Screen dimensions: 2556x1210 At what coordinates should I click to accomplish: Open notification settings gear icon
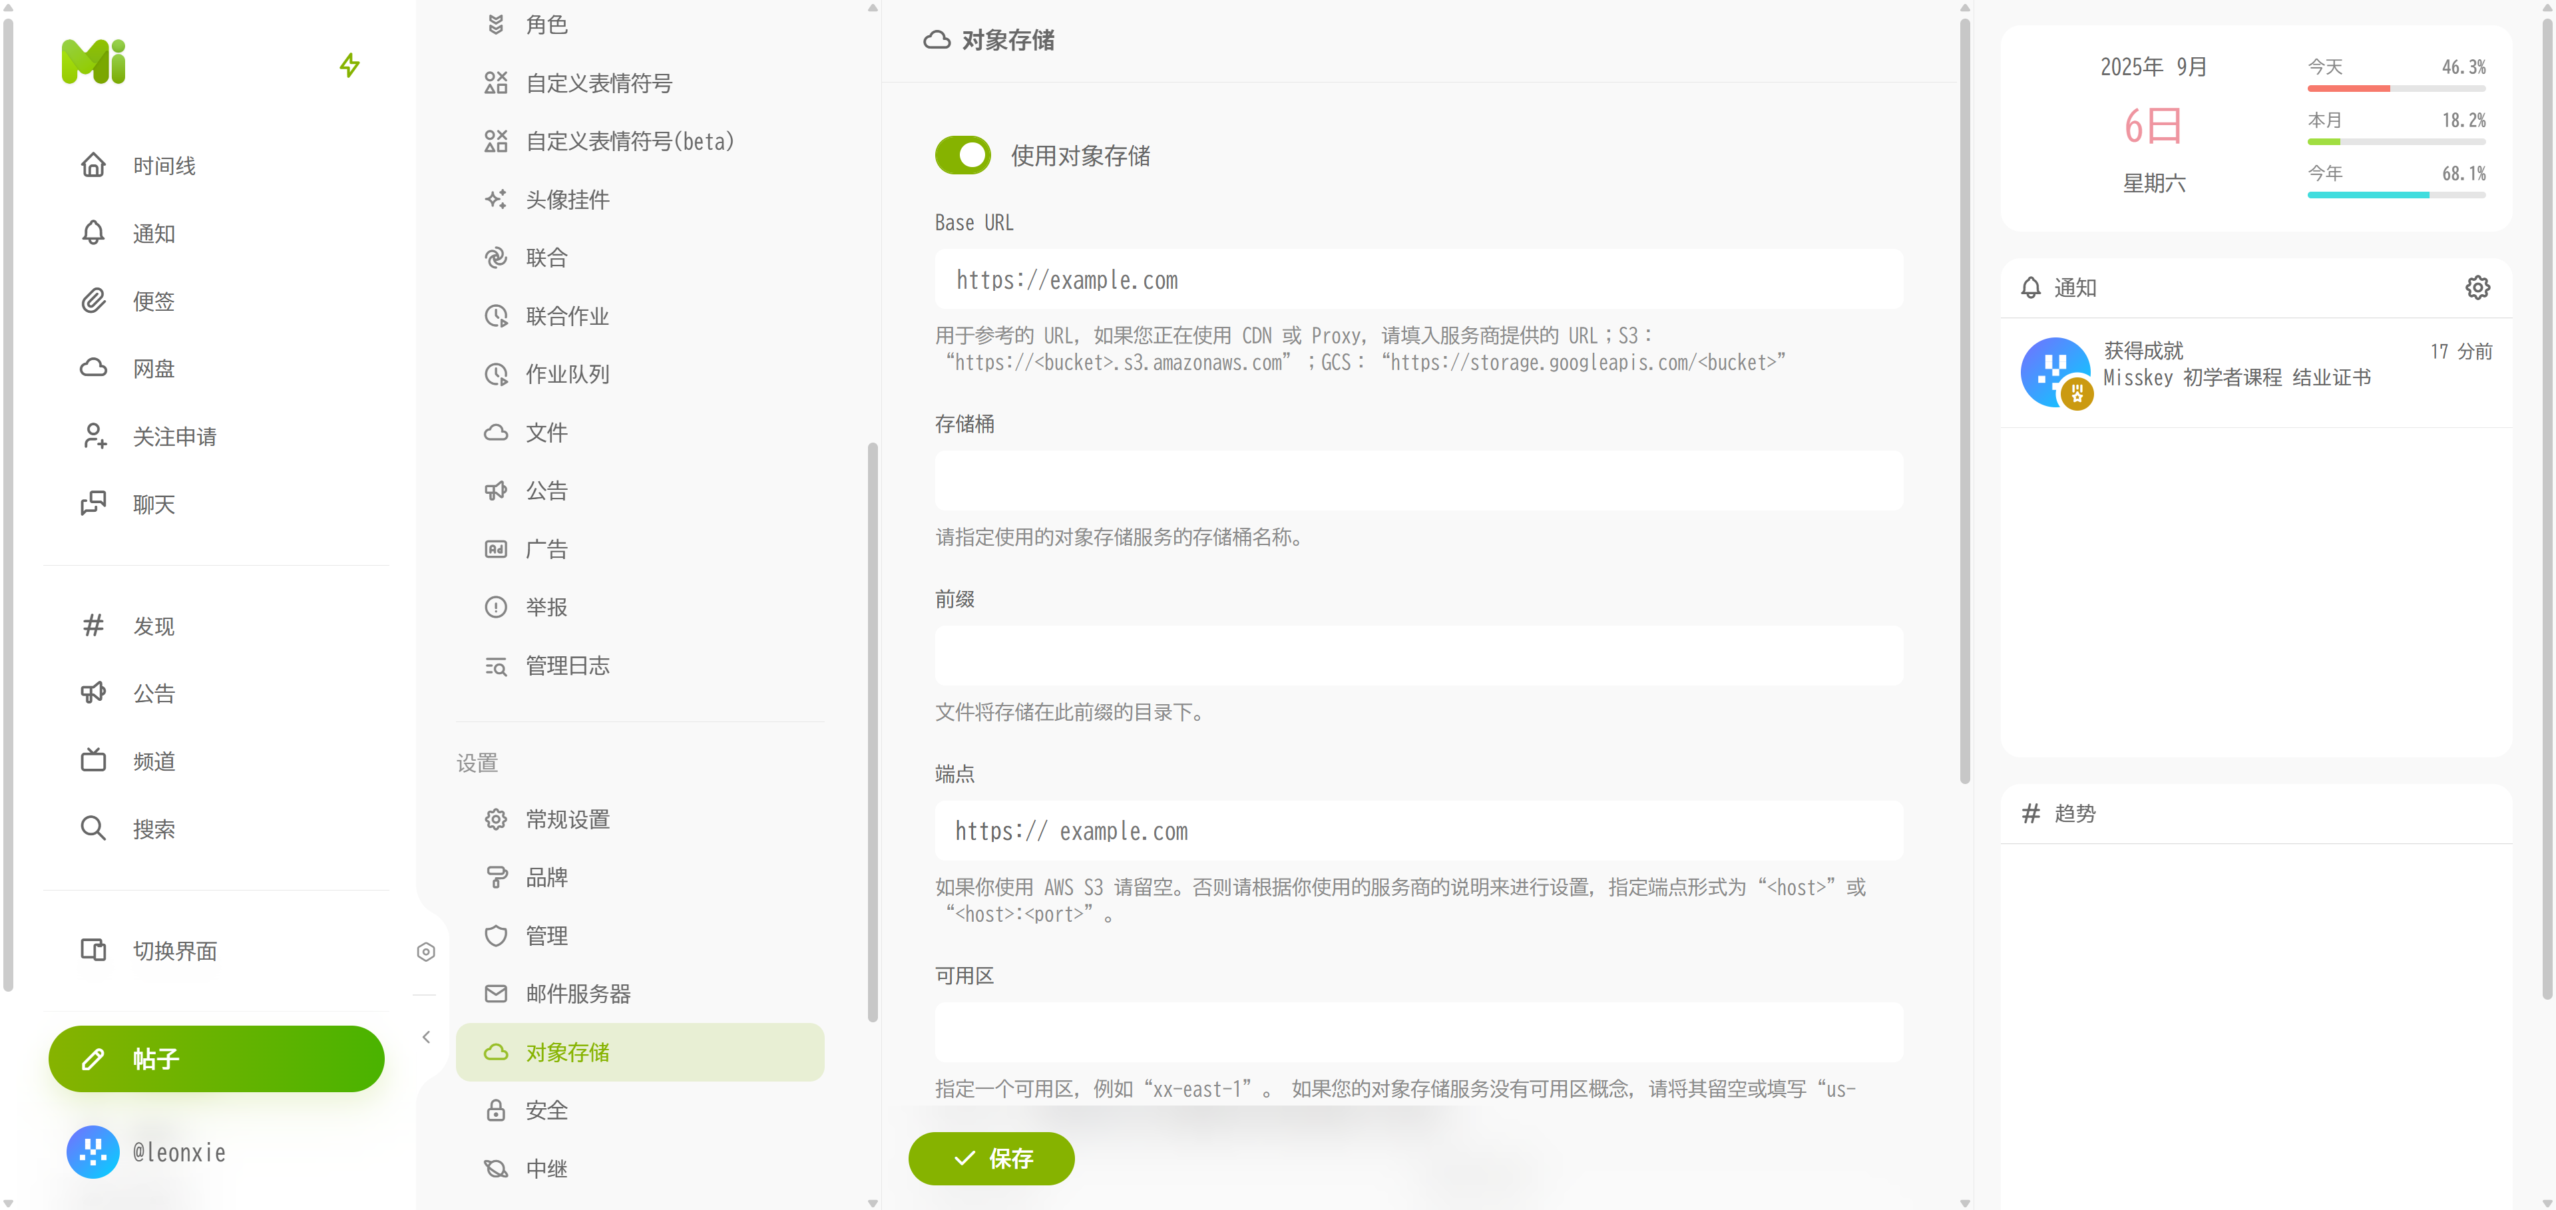tap(2477, 288)
